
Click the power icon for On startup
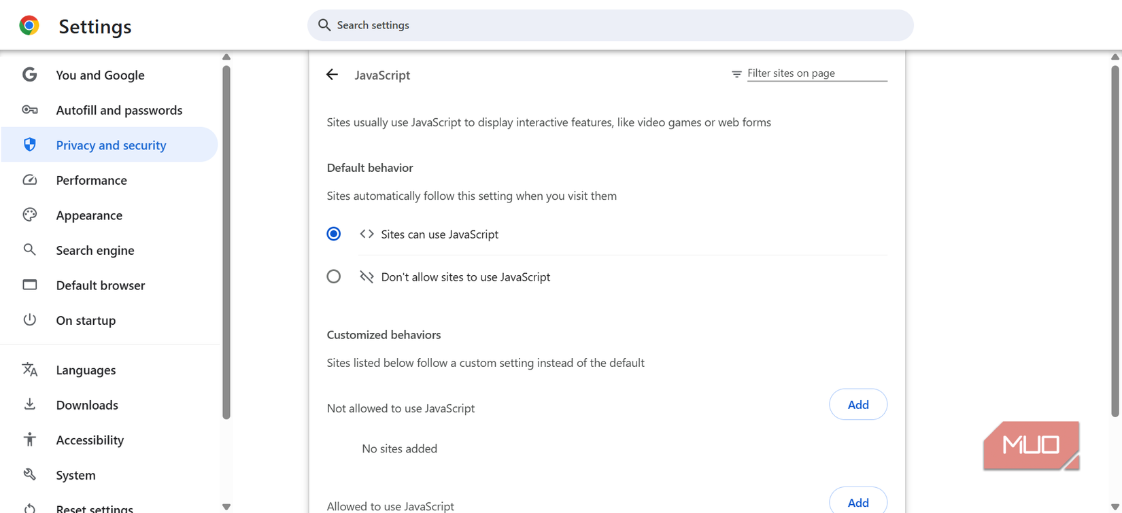[x=29, y=319]
